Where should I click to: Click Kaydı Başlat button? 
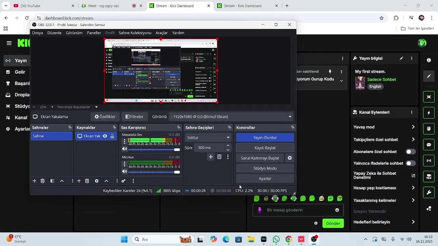click(x=265, y=148)
